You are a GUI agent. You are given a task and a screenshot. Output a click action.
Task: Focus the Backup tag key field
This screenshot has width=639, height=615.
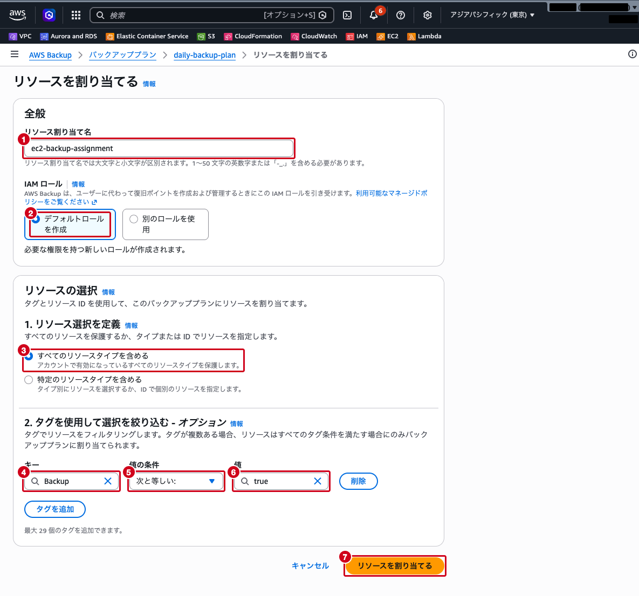[71, 481]
